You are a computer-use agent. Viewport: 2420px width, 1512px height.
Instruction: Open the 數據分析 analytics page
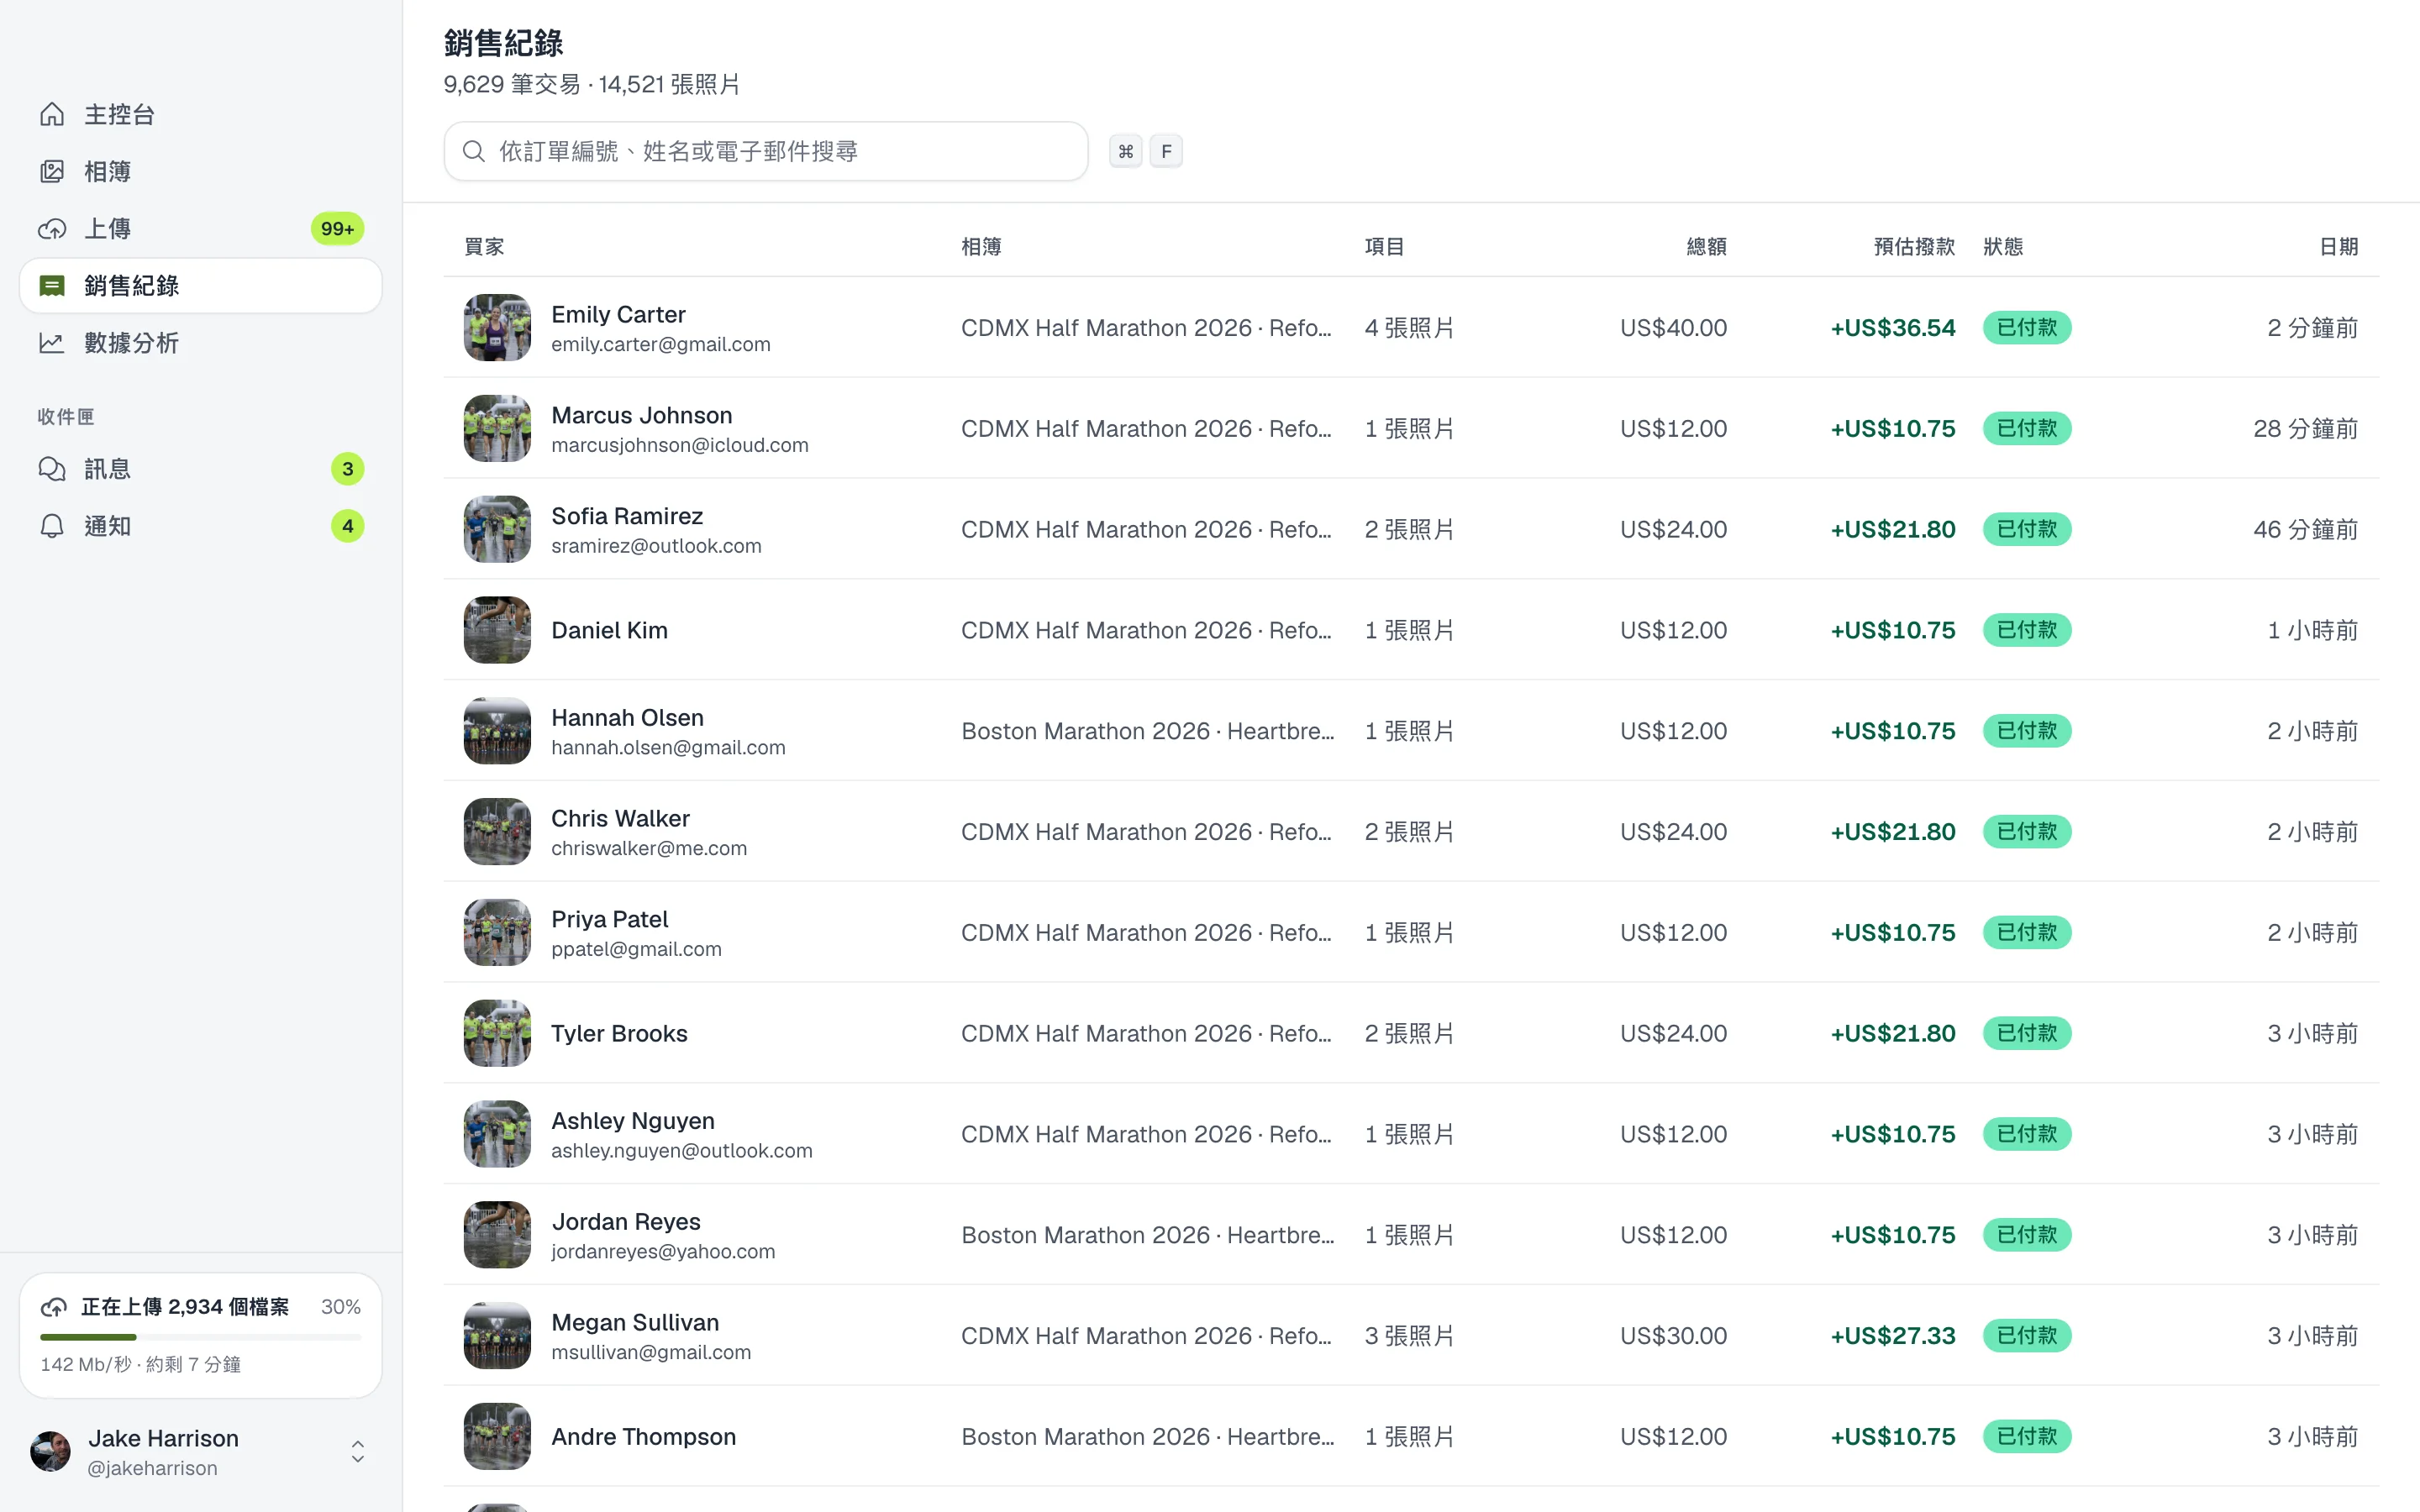tap(201, 343)
